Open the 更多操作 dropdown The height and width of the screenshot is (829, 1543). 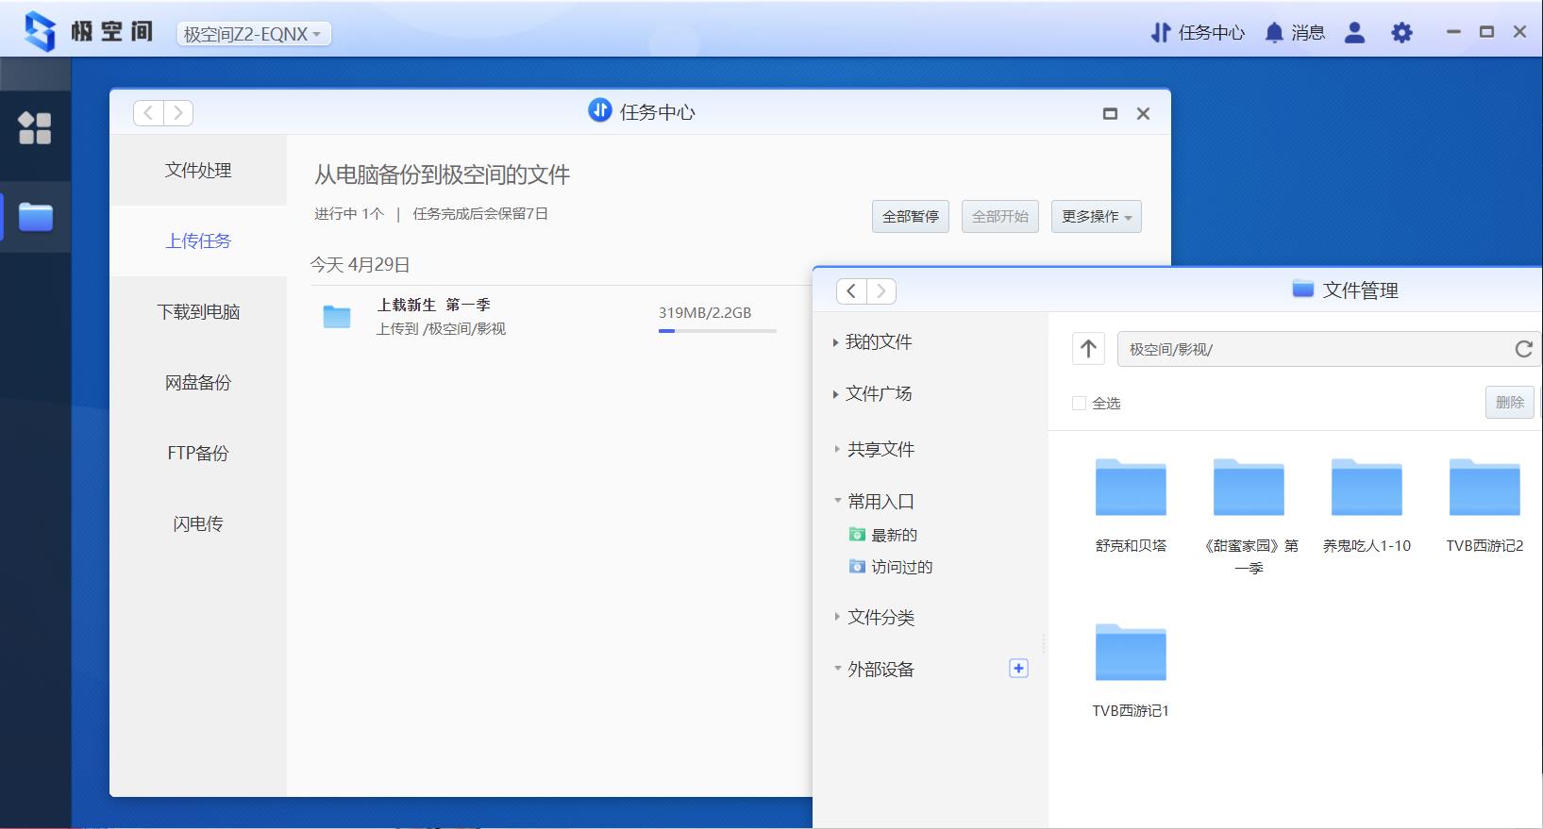1097,216
